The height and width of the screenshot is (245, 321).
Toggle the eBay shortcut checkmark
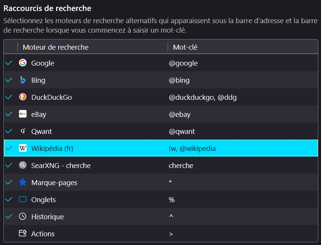[9, 114]
